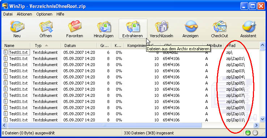This screenshot has height=138, width=267.
Task: Add files using the Hinzufügen icon
Action: (x=103, y=27)
